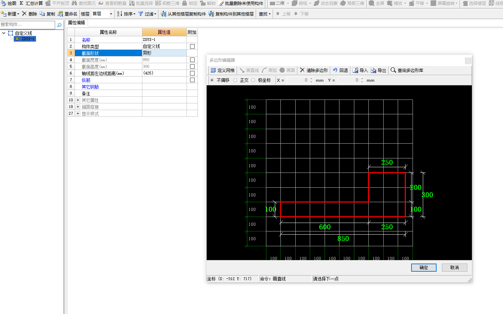Toggle 附加 checkbox for 截面宽度 row
Viewport: 503px width, 314px height.
tap(192, 60)
